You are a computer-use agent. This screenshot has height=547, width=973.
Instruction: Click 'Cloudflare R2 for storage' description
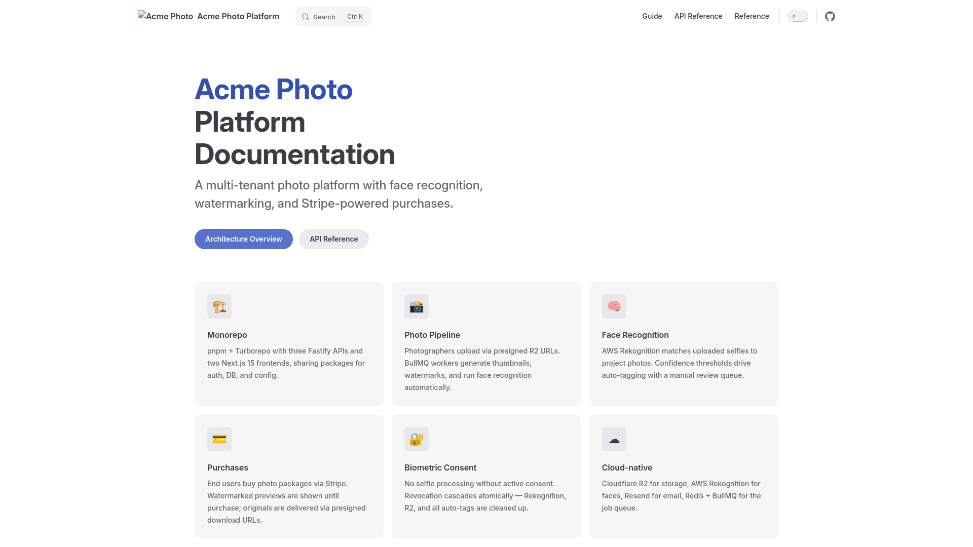pos(681,496)
